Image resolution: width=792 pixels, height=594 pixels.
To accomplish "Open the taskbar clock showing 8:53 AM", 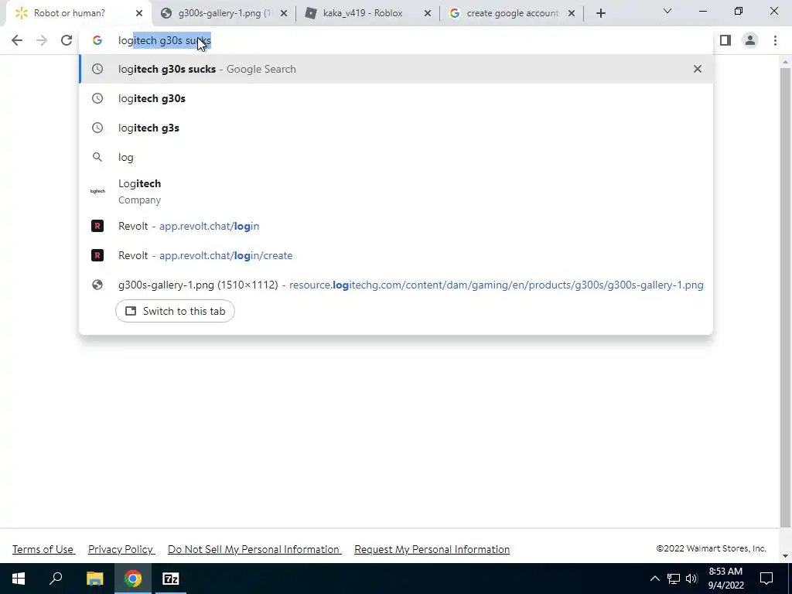I will tap(725, 579).
